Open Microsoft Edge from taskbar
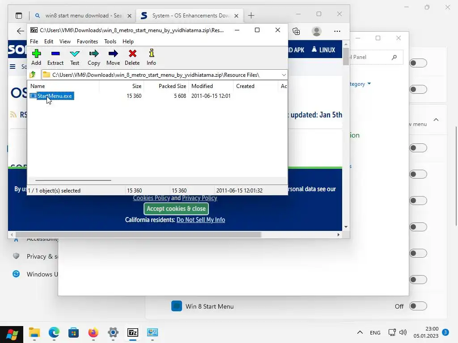Viewport: 458px width, 343px height. [54, 332]
